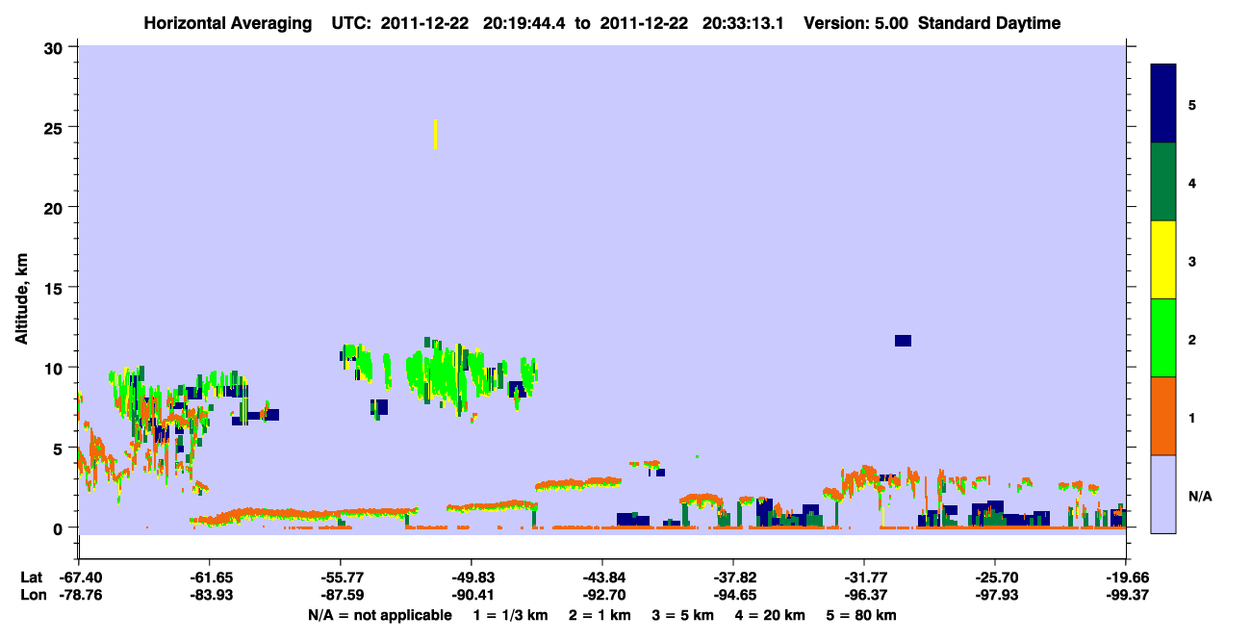Click the colorbar label '5'

coord(1193,105)
